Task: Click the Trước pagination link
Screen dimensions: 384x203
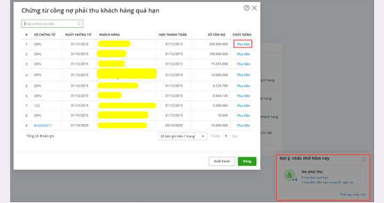Action: tap(215, 136)
